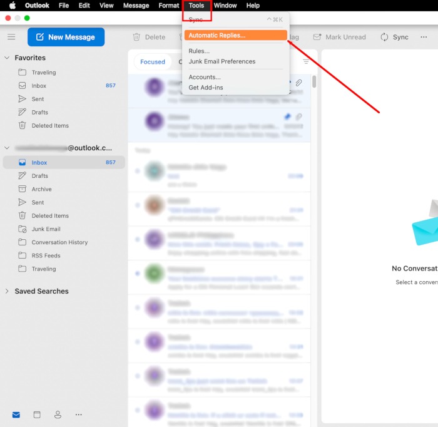The image size is (438, 427).
Task: Click the attachment icon on first message
Action: click(298, 83)
